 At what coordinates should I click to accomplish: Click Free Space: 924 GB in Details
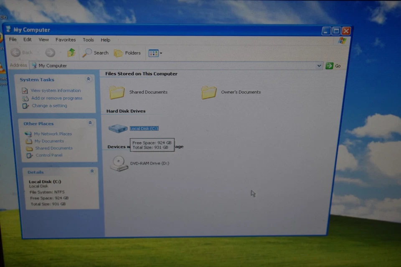49,198
